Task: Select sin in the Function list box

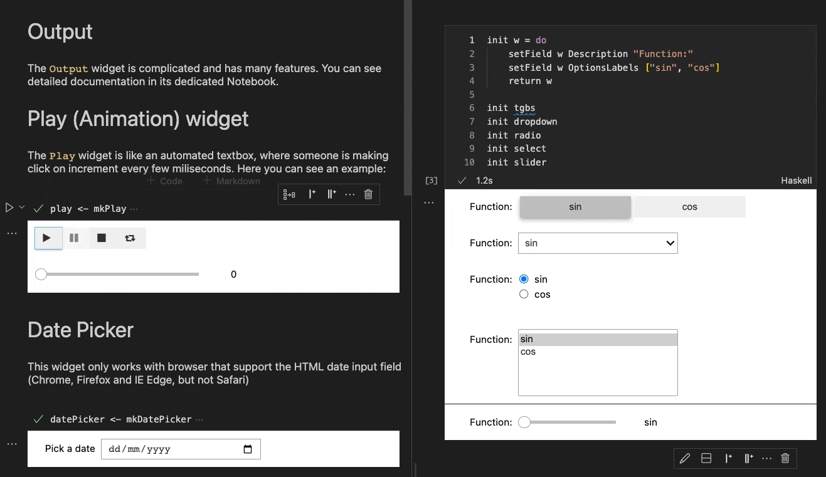Action: pyautogui.click(x=598, y=339)
